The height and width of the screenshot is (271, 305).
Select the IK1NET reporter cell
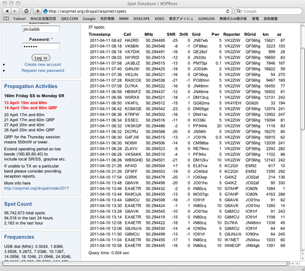tap(232, 240)
